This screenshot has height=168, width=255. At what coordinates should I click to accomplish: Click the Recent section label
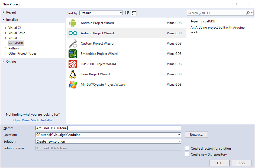point(11,12)
